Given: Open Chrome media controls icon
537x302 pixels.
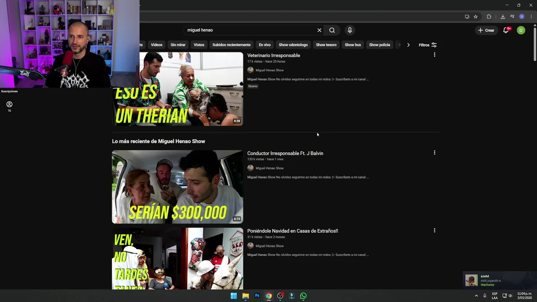Looking at the screenshot, I should click(x=512, y=17).
